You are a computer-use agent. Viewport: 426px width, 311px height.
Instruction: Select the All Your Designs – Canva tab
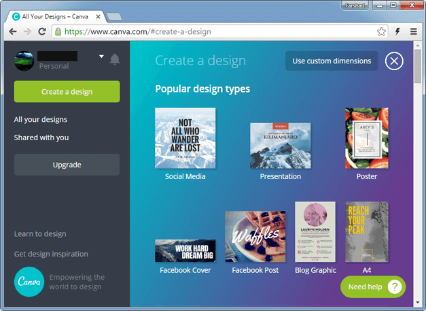coord(56,16)
